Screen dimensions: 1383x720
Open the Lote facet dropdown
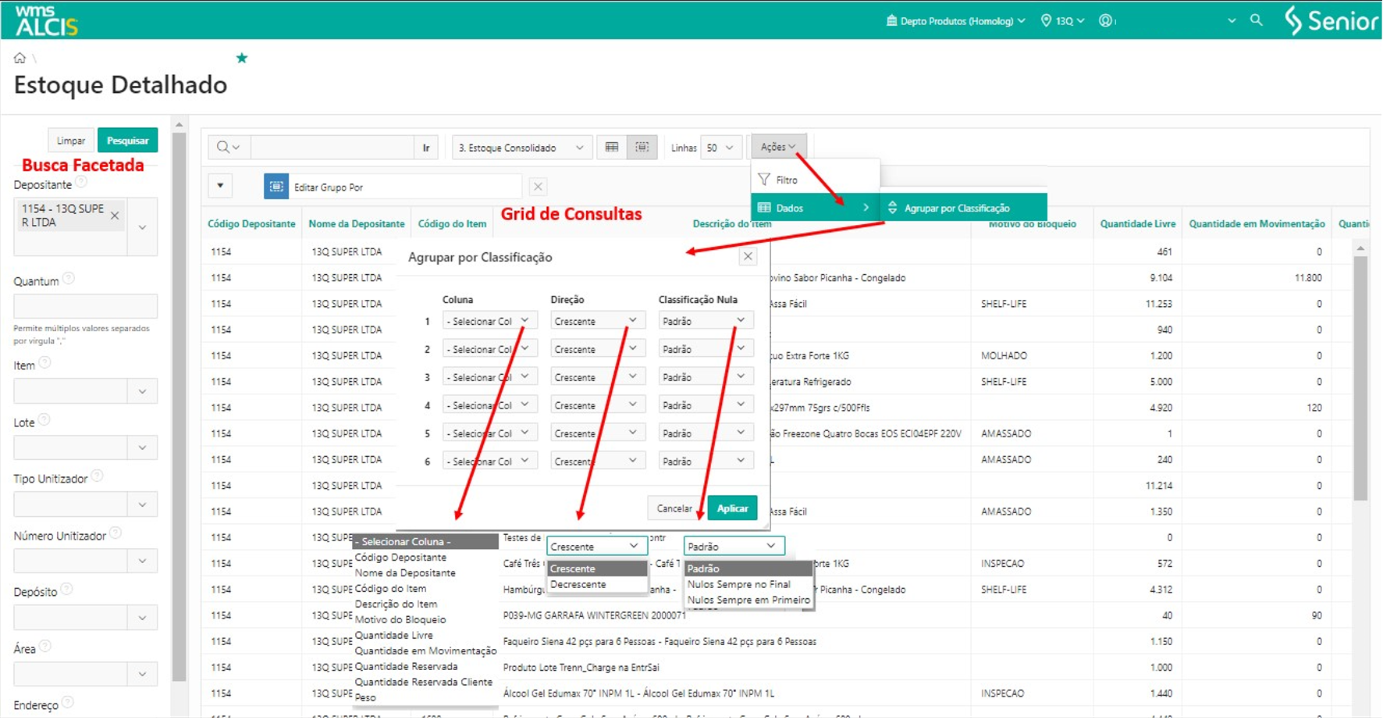(142, 448)
